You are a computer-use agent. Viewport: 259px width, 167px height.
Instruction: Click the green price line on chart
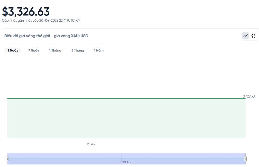pos(127,98)
